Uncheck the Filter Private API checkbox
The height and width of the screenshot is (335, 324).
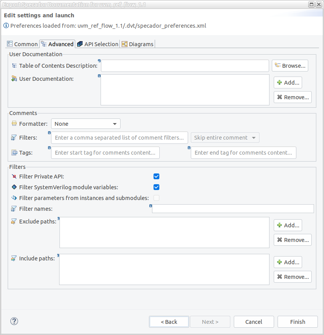(x=156, y=177)
